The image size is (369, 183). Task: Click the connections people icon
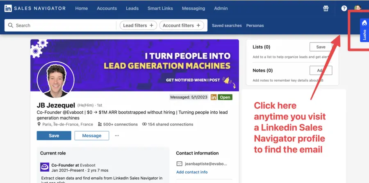coord(100,124)
